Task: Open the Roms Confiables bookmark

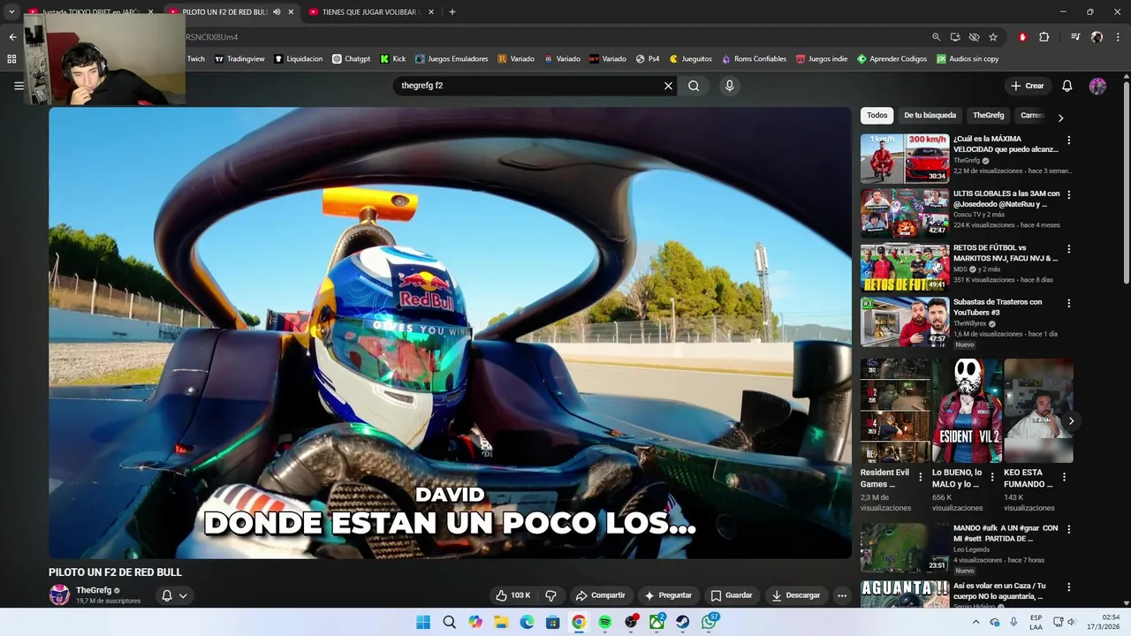Action: tap(755, 59)
